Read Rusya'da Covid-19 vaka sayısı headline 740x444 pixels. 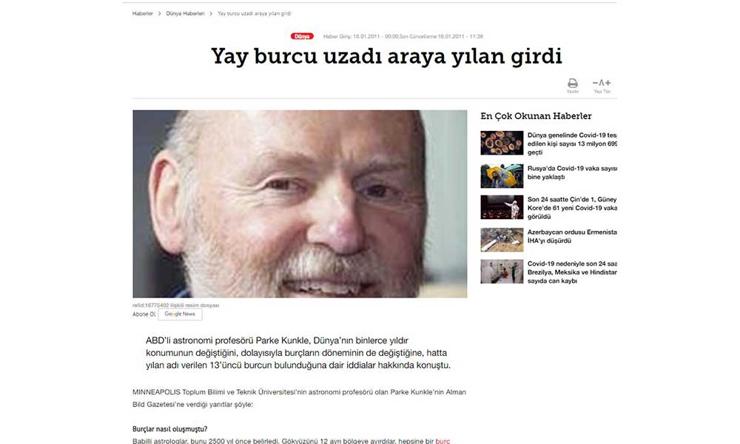pyautogui.click(x=572, y=172)
